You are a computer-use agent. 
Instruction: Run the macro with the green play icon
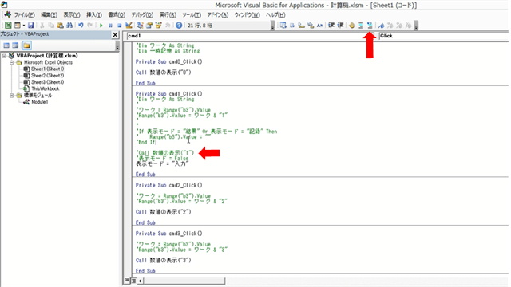[101, 25]
